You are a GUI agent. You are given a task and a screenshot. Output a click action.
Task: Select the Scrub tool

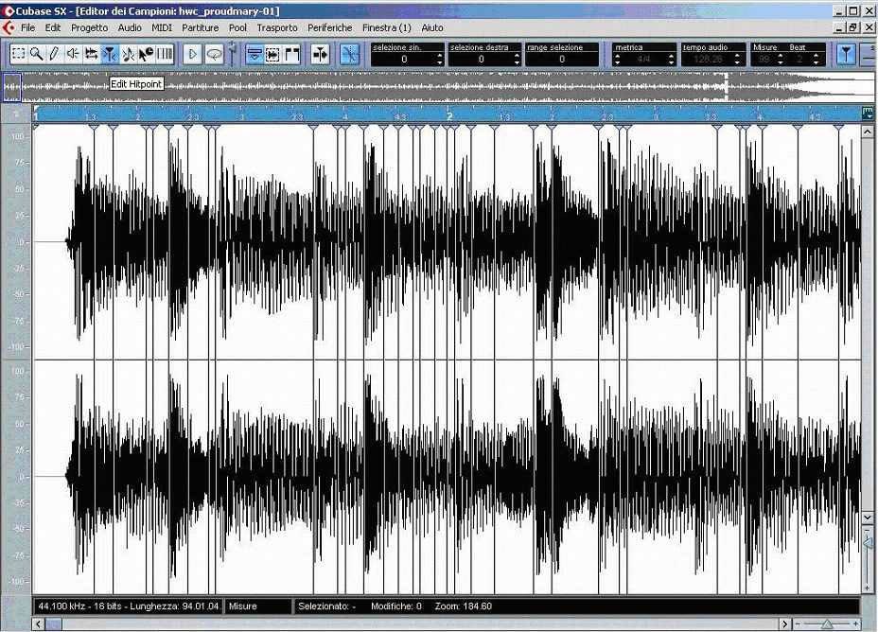pyautogui.click(x=91, y=54)
